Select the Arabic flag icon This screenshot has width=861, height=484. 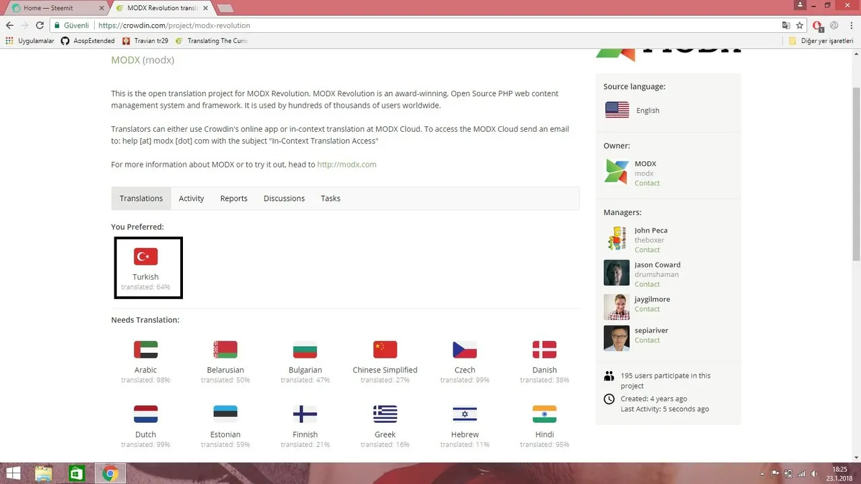146,350
